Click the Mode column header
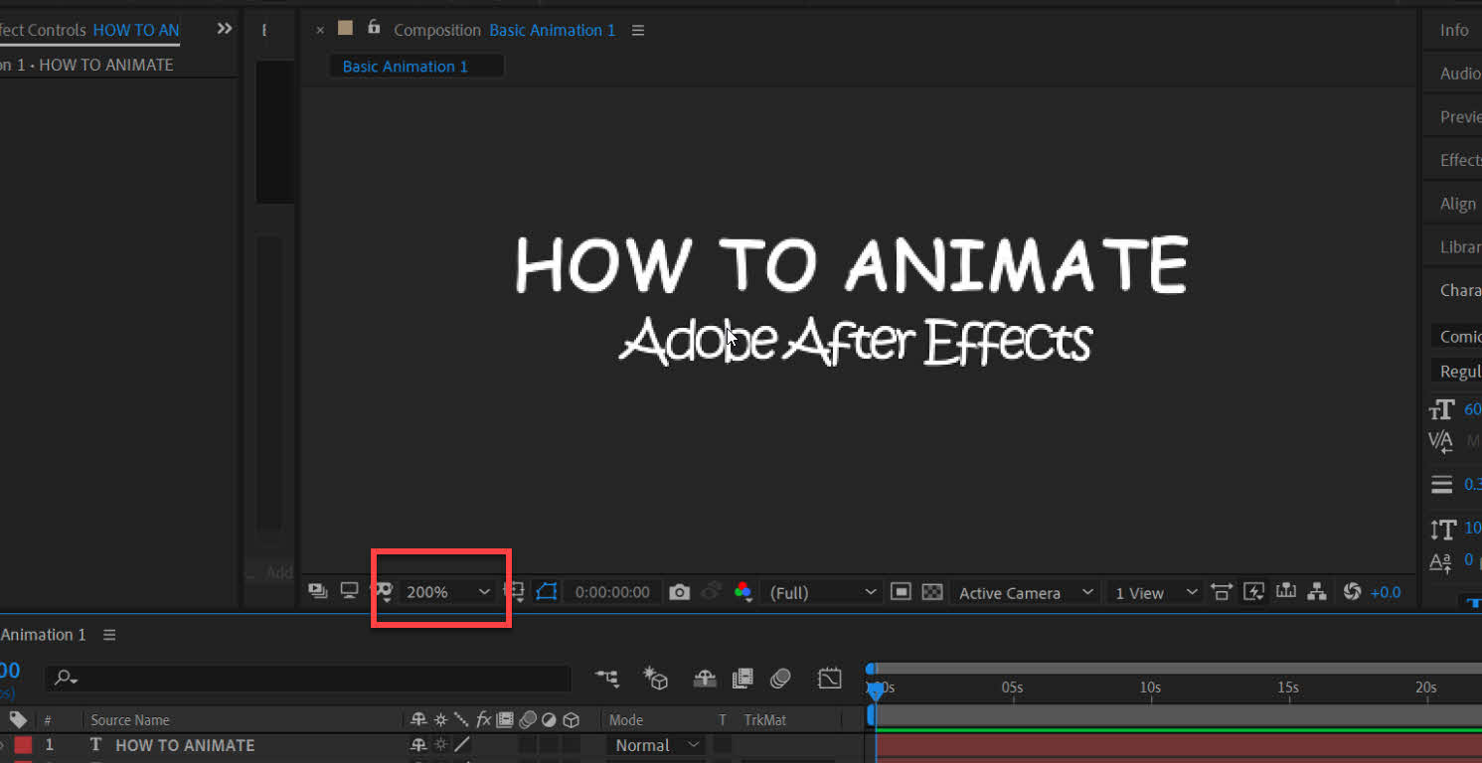Image resolution: width=1482 pixels, height=763 pixels. (626, 720)
